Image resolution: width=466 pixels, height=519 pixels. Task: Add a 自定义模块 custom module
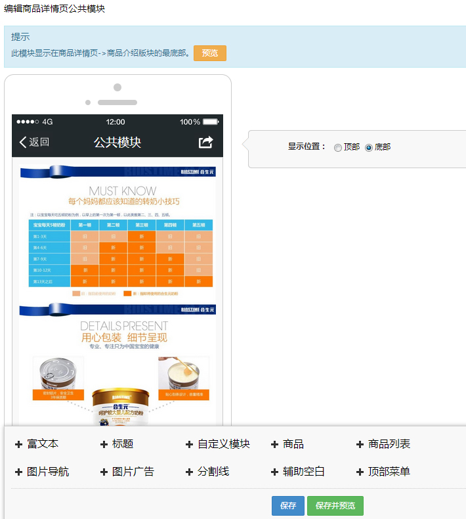pyautogui.click(x=218, y=444)
